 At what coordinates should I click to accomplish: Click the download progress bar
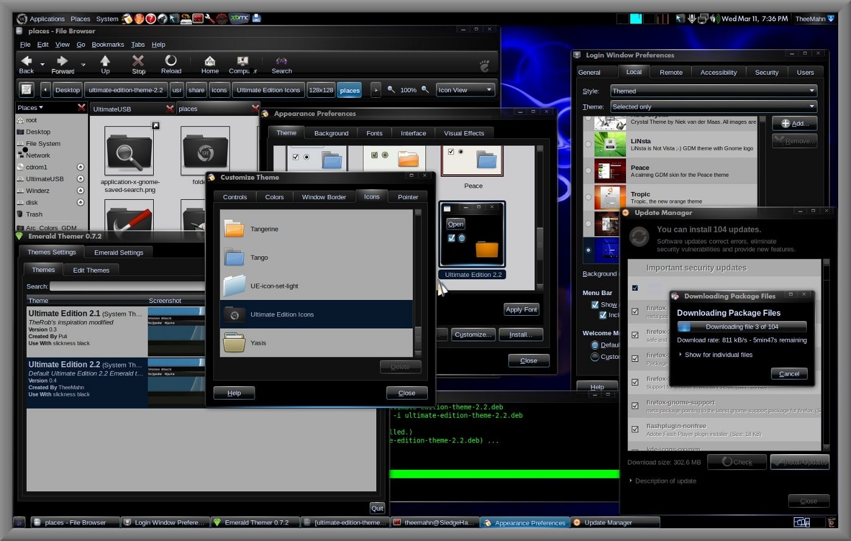[742, 327]
